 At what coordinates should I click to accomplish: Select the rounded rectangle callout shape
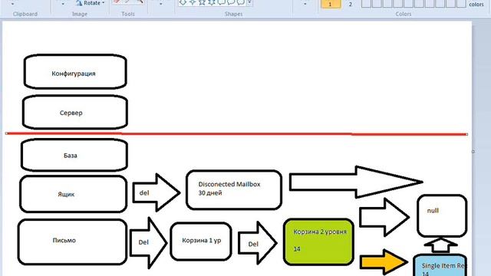click(x=222, y=2)
